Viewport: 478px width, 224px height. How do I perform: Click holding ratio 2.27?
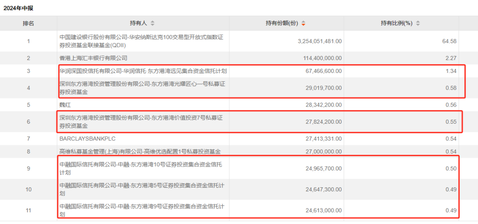coord(452,58)
